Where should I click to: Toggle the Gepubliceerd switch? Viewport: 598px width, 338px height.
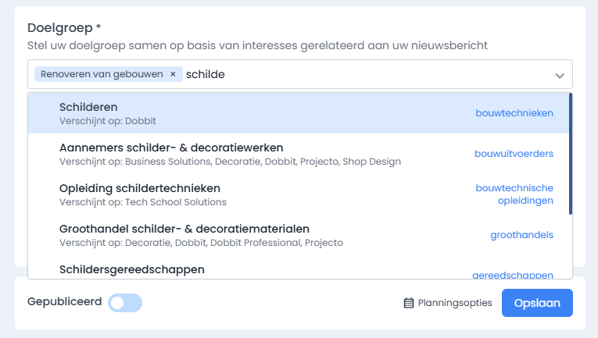click(125, 303)
